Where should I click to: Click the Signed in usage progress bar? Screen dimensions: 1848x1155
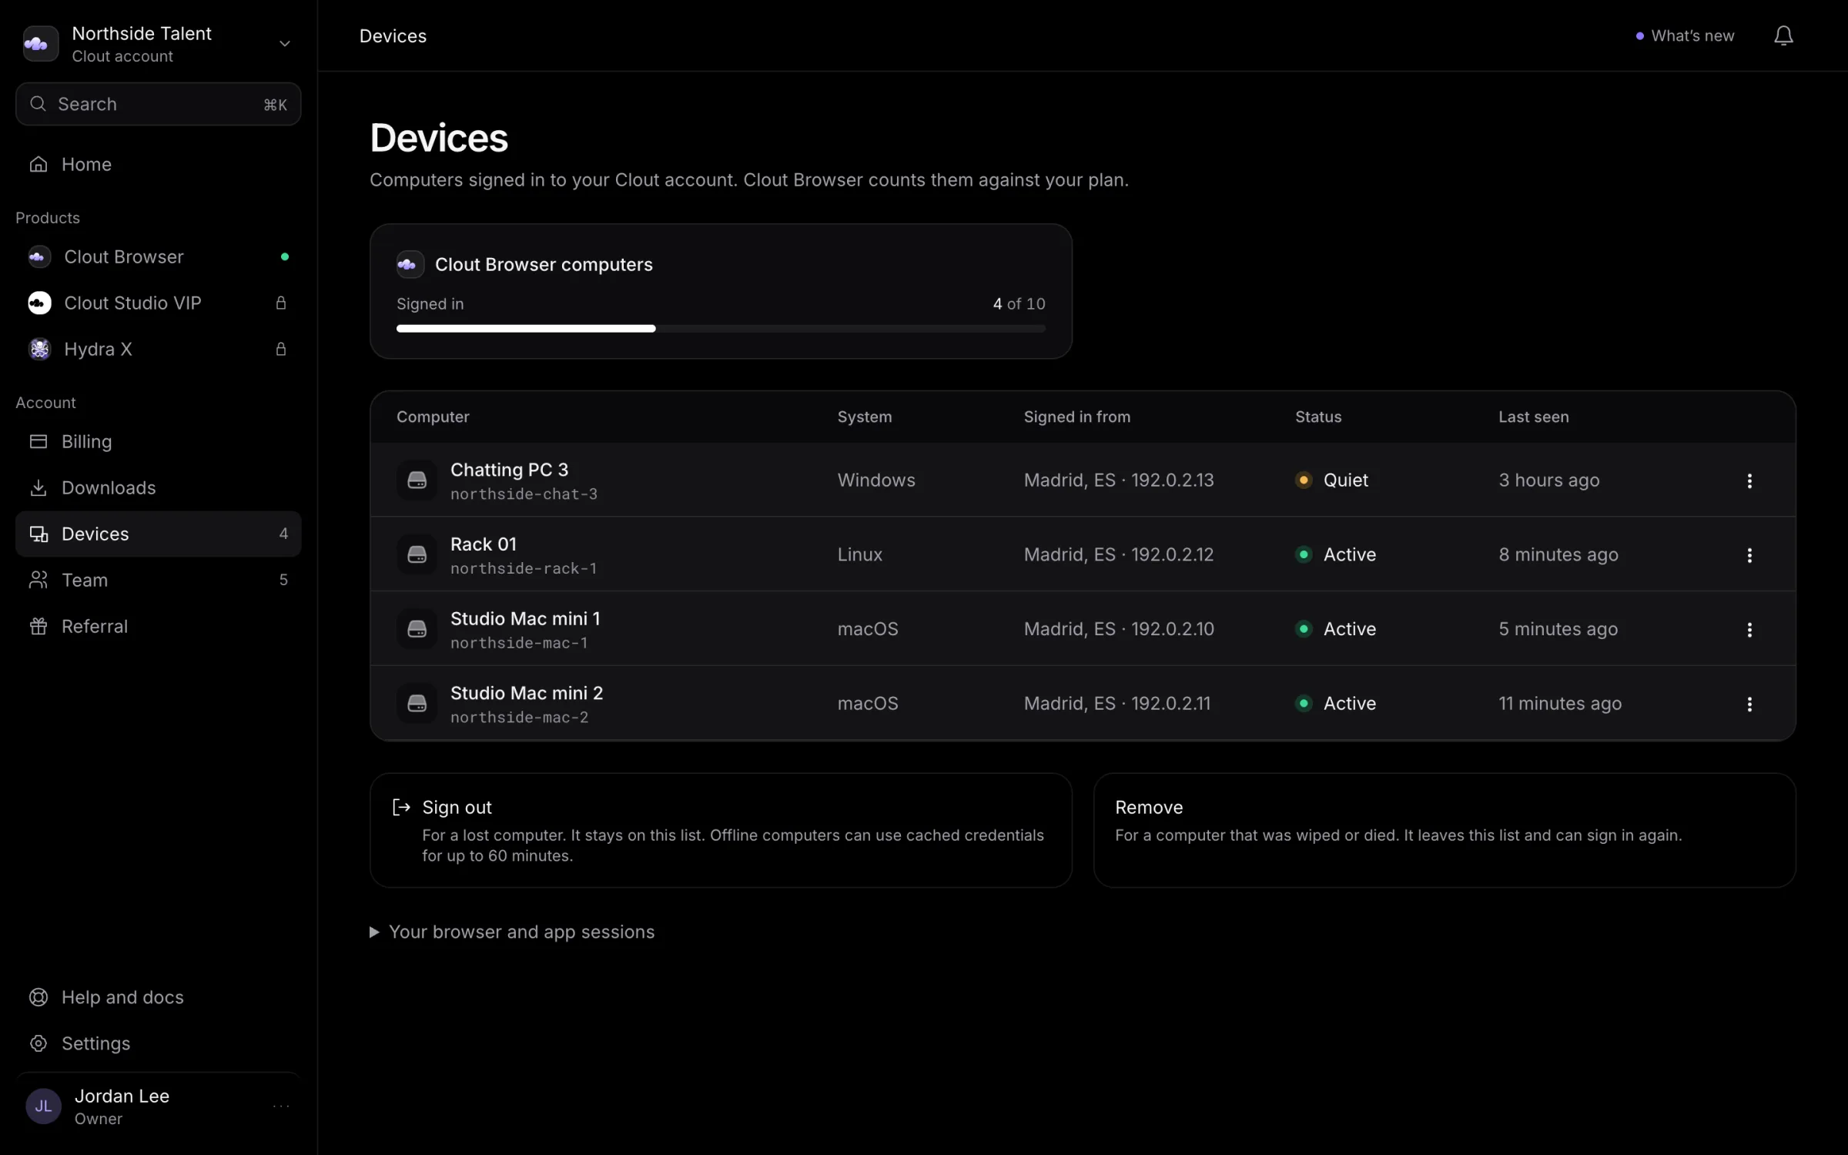click(721, 329)
